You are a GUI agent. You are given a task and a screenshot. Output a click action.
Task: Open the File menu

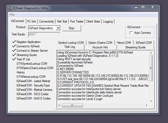point(12,15)
